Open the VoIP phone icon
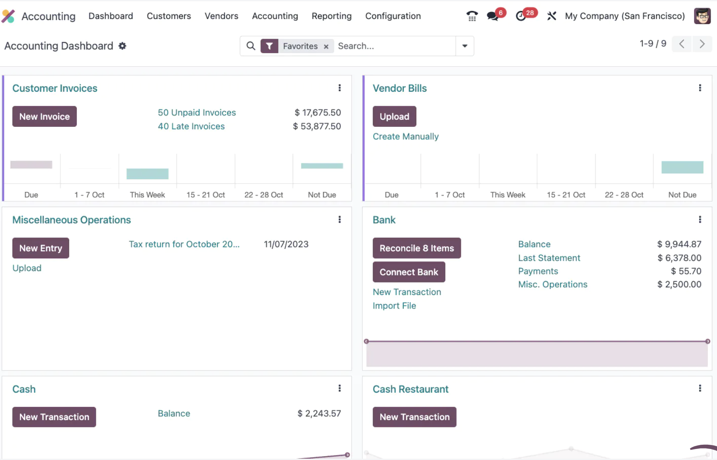Screen dimensions: 717x460 pos(472,16)
